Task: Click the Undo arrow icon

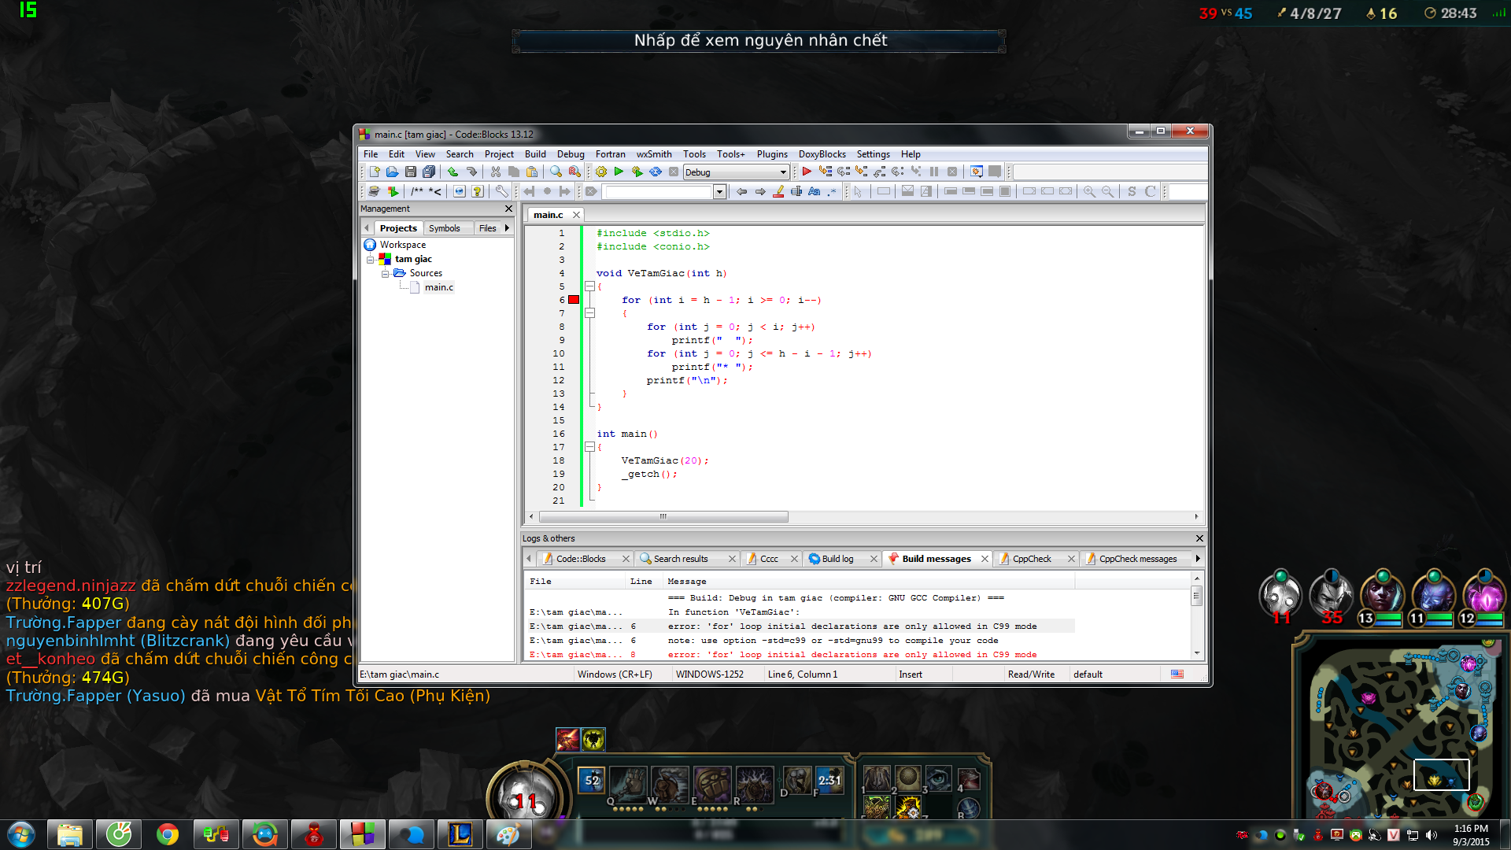Action: click(x=453, y=172)
